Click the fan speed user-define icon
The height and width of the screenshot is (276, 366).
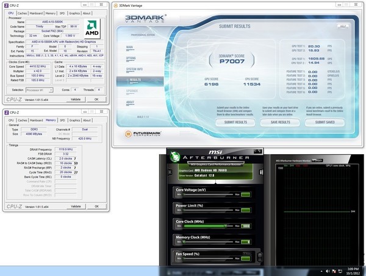point(260,257)
